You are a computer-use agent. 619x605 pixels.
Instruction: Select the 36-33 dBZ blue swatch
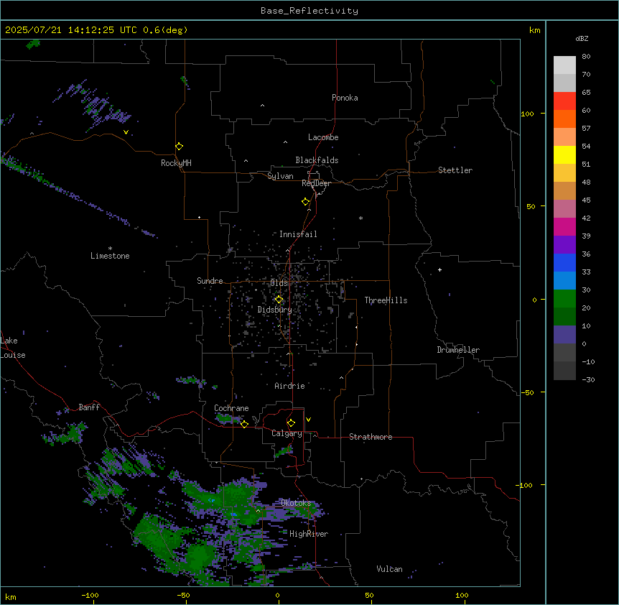564,262
